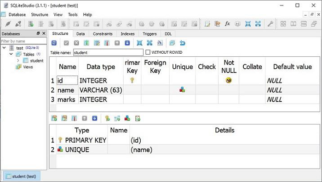Select the Structure tab
This screenshot has height=182, width=322.
(60, 33)
